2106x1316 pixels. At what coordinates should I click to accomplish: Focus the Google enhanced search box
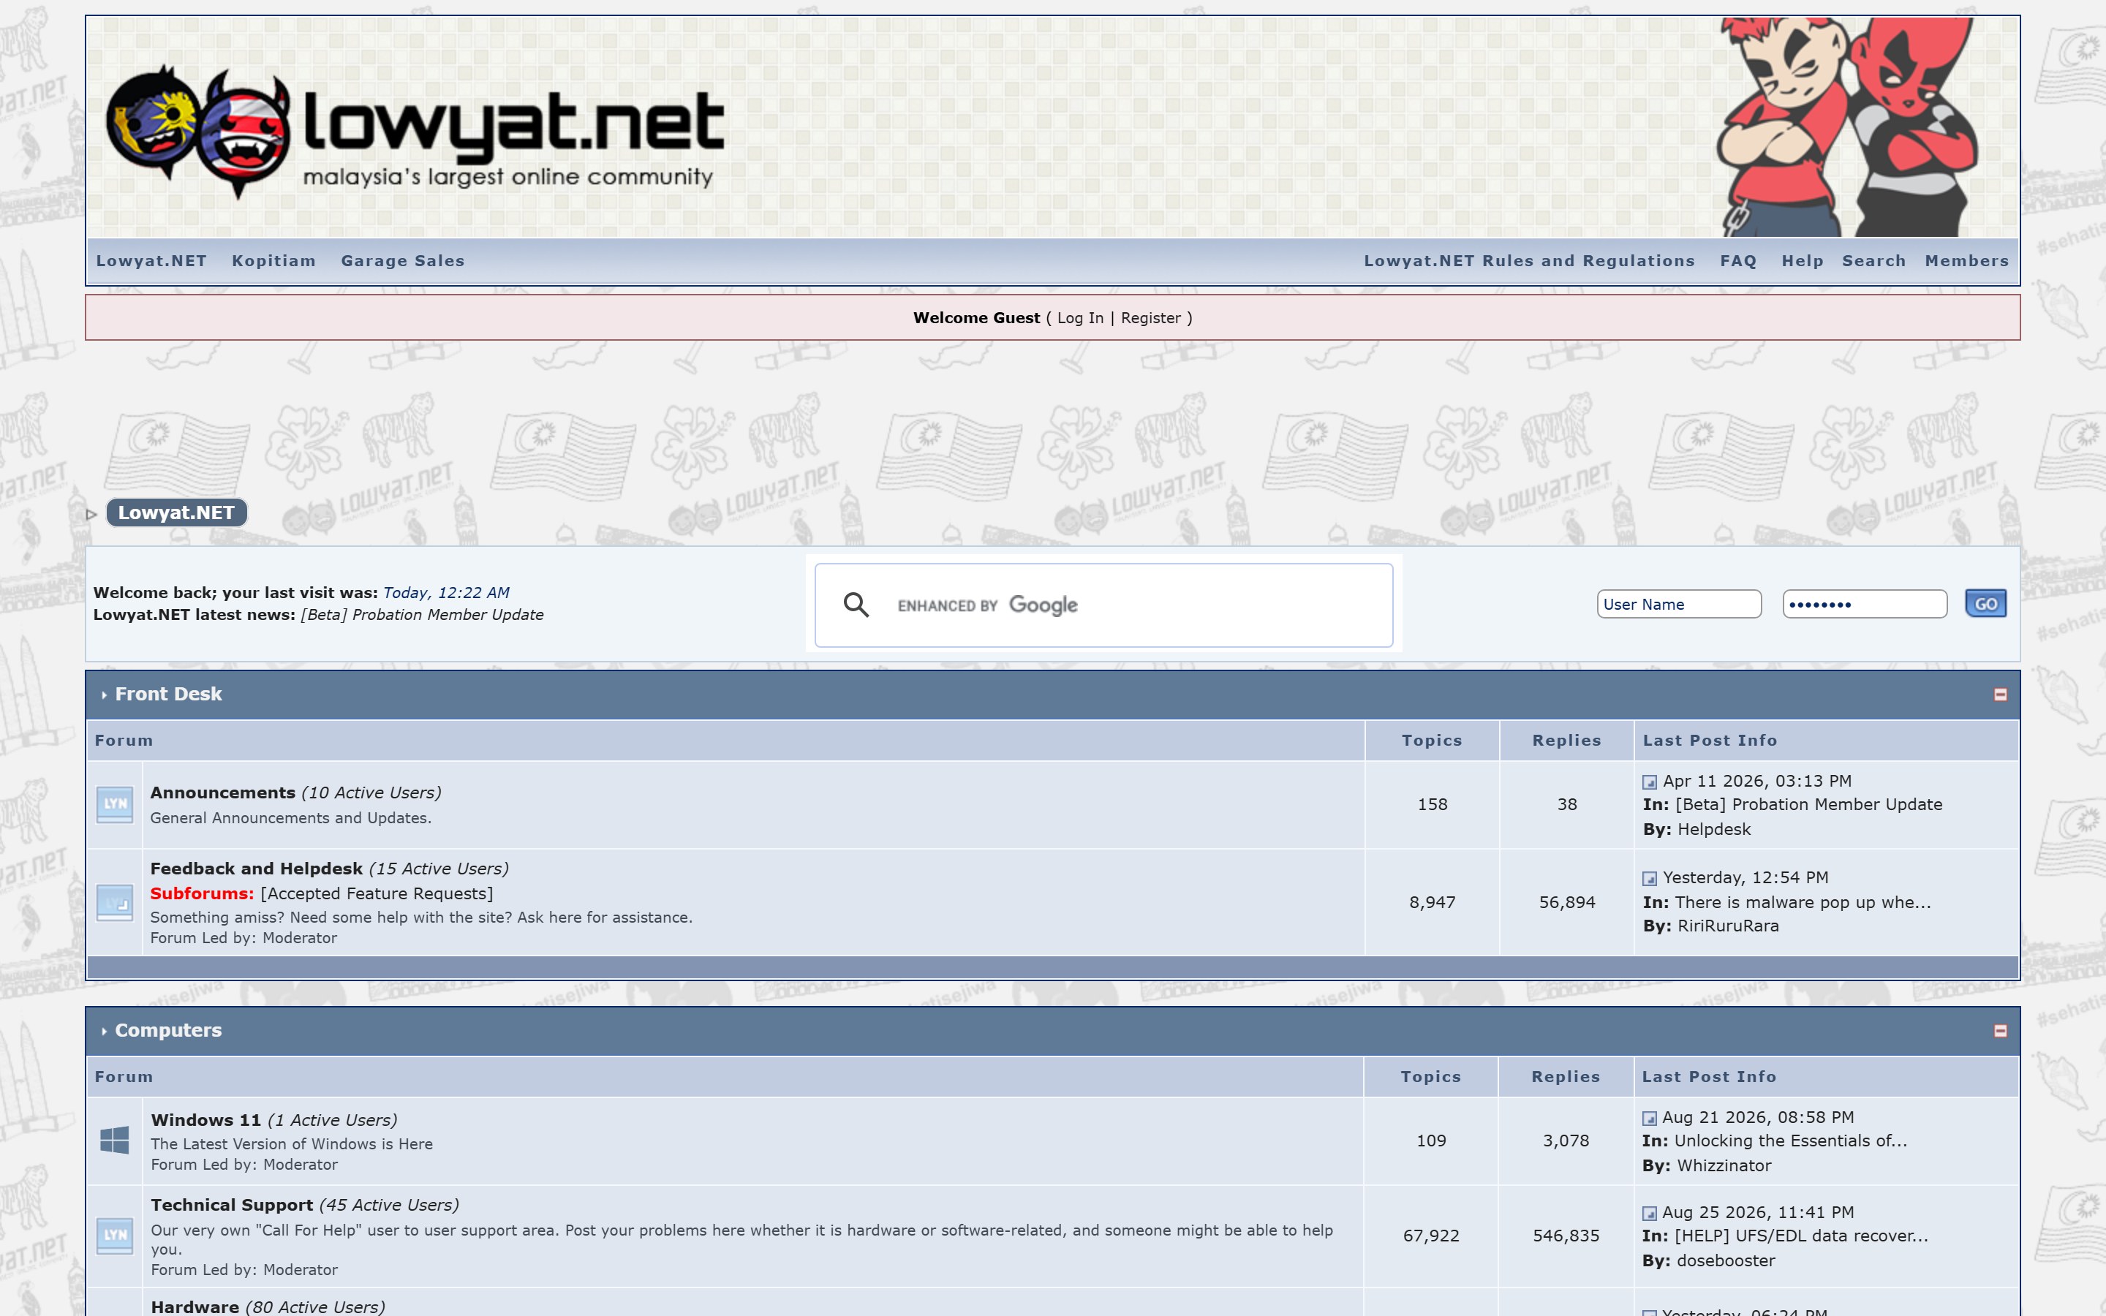pos(1103,605)
